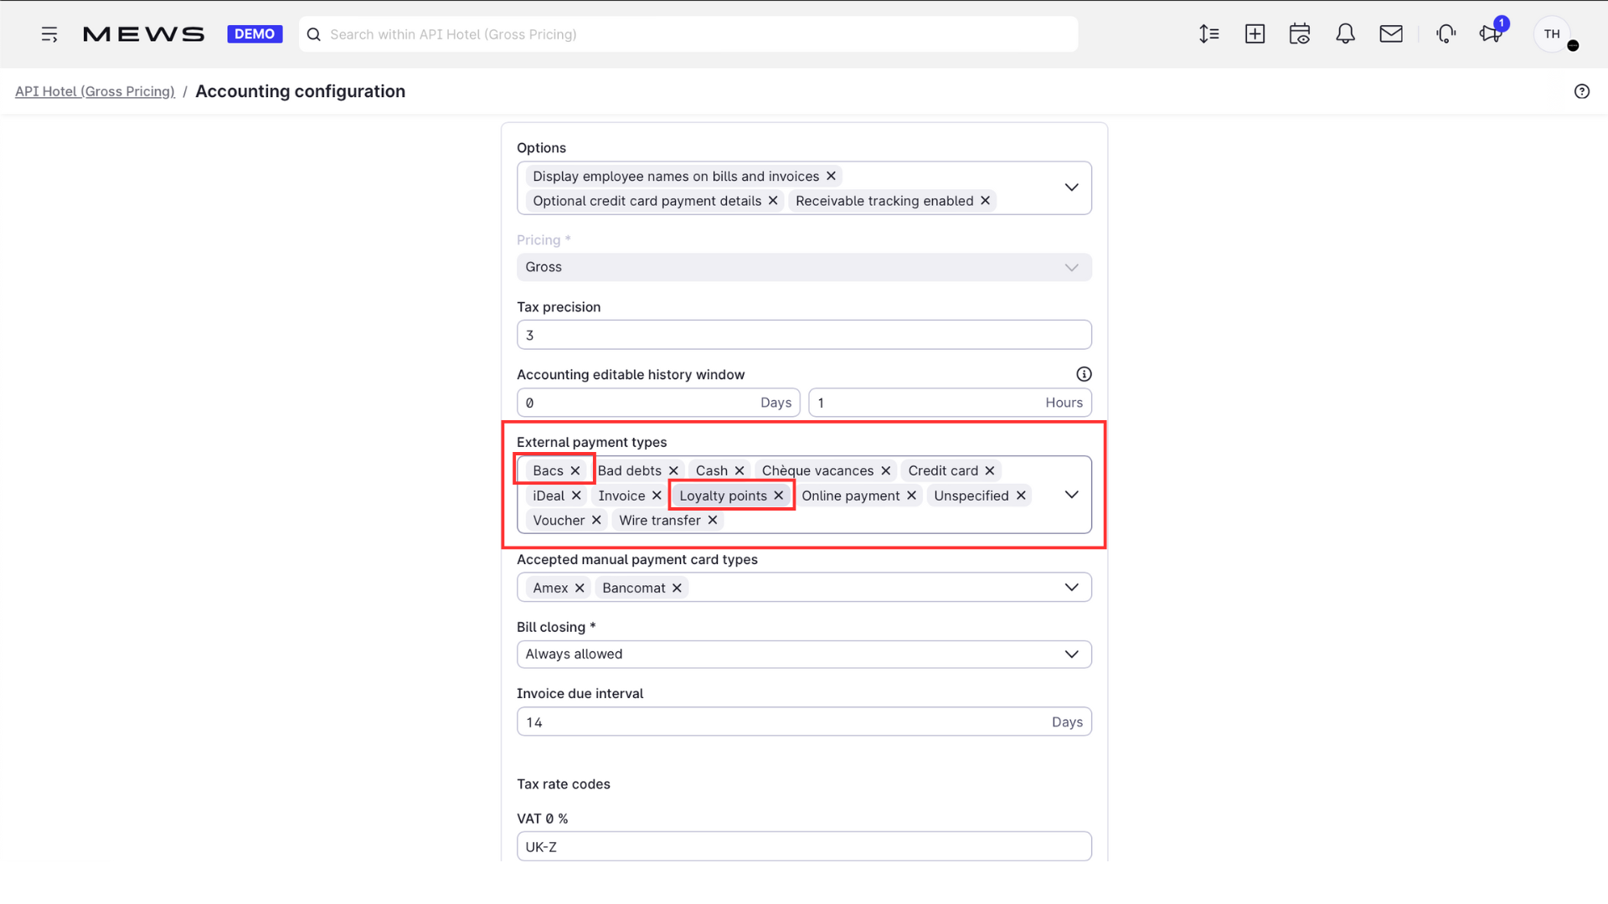Edit the Invoice due interval field
1608x904 pixels.
pyautogui.click(x=804, y=722)
